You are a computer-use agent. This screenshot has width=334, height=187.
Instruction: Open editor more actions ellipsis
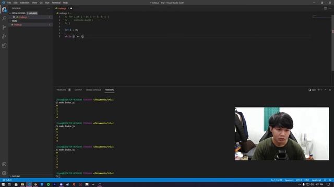click(330, 8)
